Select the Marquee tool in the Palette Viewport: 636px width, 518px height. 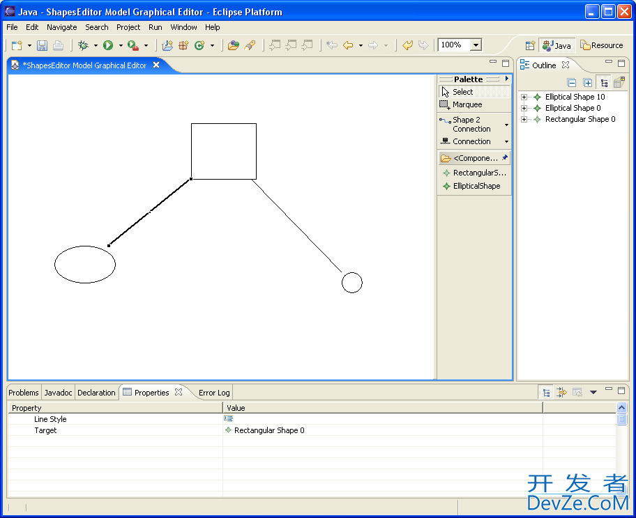(x=466, y=104)
